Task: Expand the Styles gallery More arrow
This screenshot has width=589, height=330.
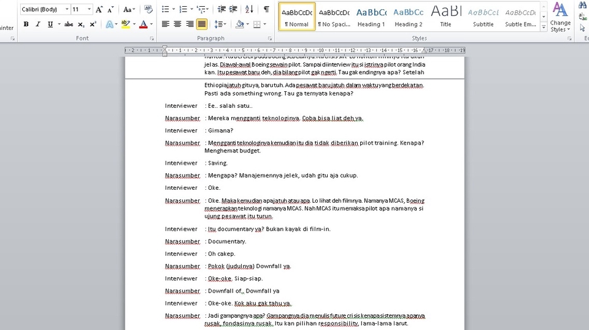Action: click(544, 27)
